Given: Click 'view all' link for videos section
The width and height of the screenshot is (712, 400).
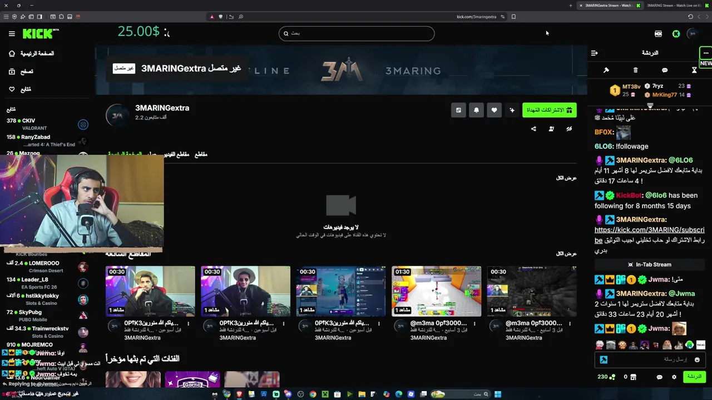Looking at the screenshot, I should click(566, 178).
